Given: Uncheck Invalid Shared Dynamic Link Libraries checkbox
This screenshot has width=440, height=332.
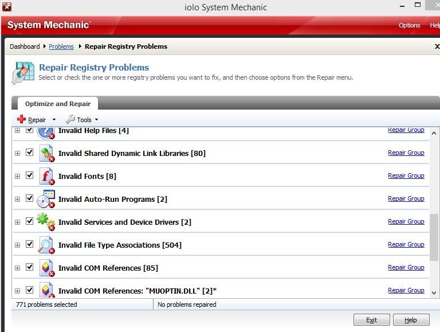Looking at the screenshot, I should [x=29, y=152].
